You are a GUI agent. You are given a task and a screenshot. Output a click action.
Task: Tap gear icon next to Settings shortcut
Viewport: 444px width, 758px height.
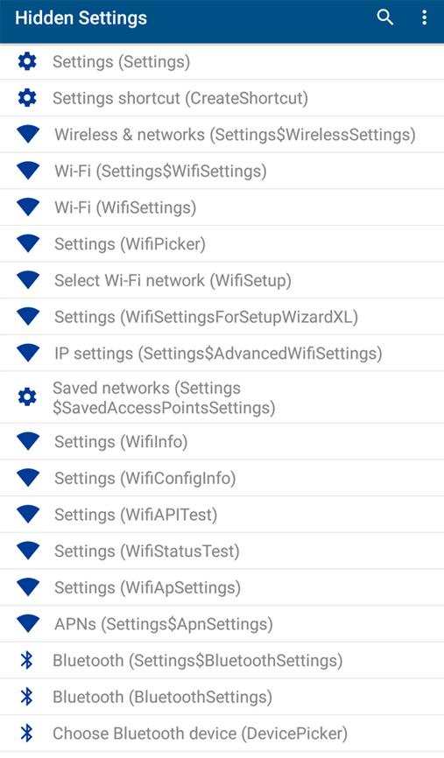pyautogui.click(x=27, y=98)
